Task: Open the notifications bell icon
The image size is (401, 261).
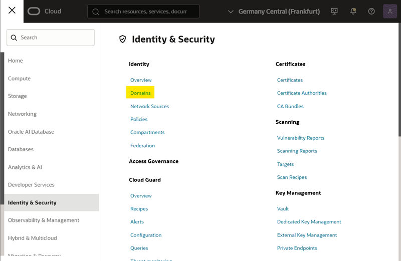Action: coord(353,11)
